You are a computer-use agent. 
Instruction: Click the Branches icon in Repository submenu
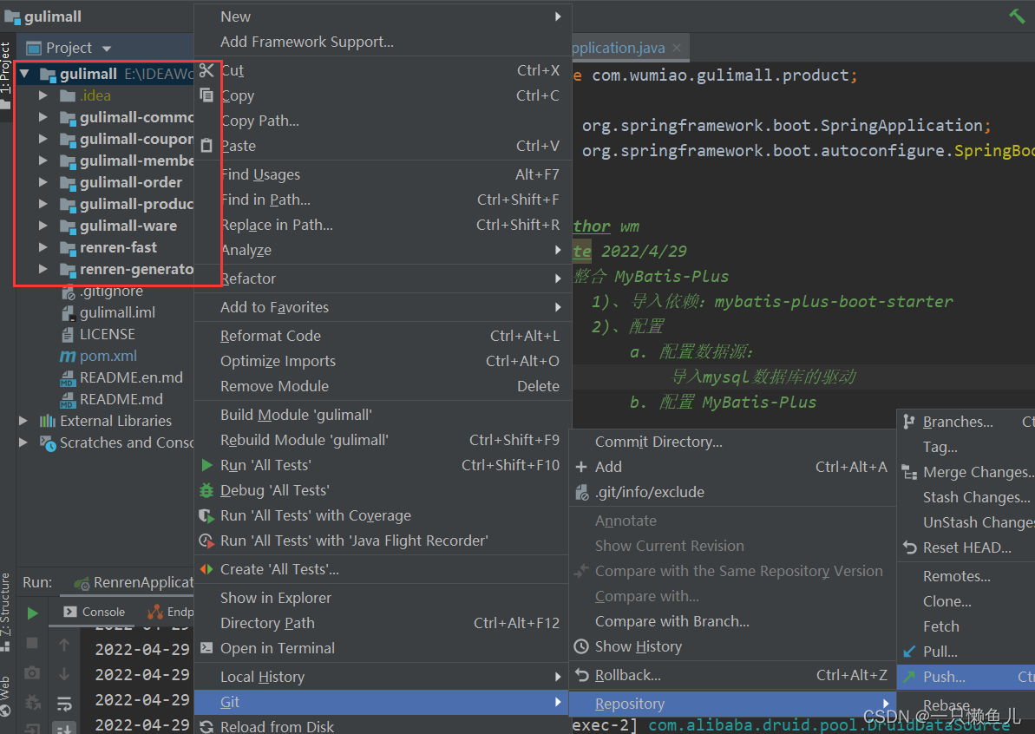909,421
